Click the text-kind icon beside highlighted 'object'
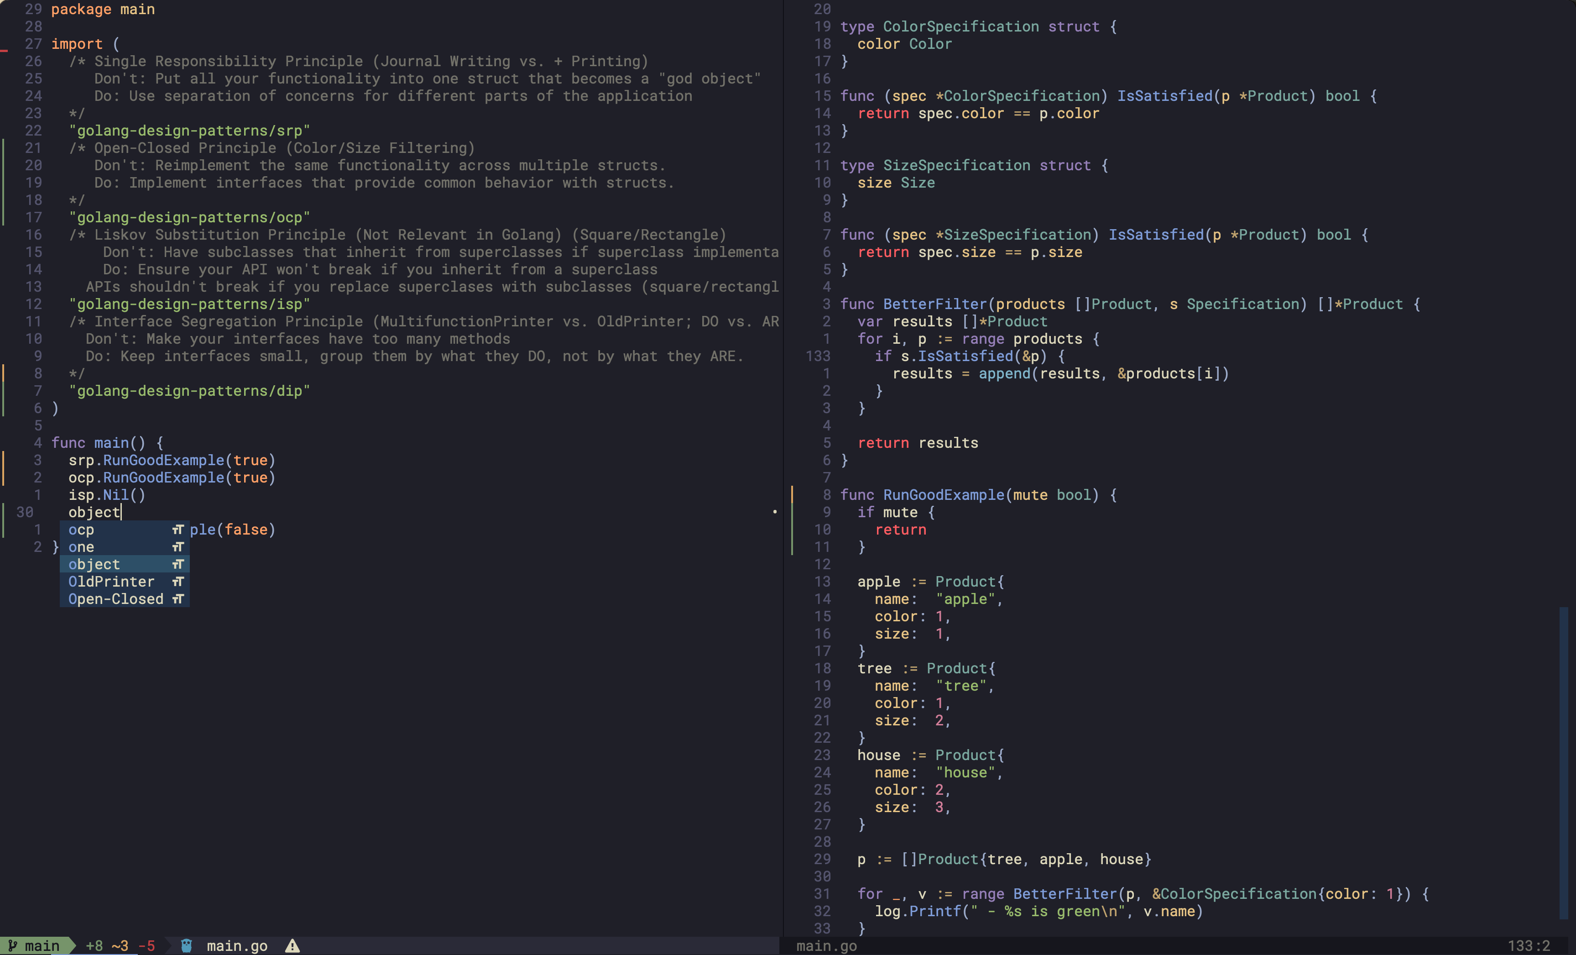 pyautogui.click(x=178, y=564)
